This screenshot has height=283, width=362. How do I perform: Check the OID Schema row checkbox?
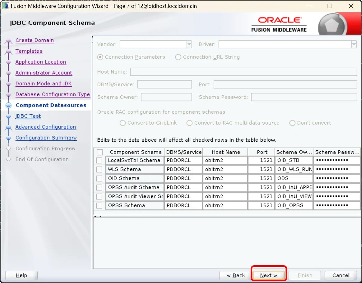coord(99,179)
